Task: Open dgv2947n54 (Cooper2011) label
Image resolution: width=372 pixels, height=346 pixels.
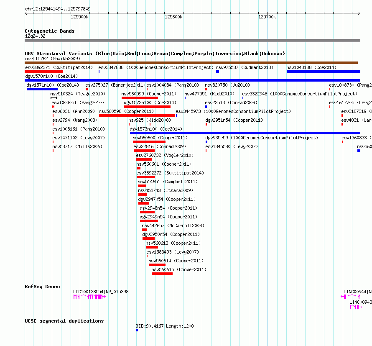Action: pos(167,199)
